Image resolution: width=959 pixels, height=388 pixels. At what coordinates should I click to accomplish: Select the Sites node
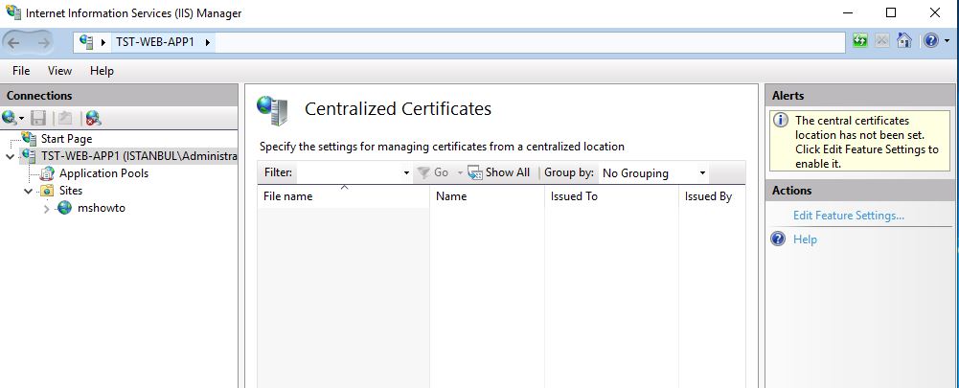[x=71, y=191]
